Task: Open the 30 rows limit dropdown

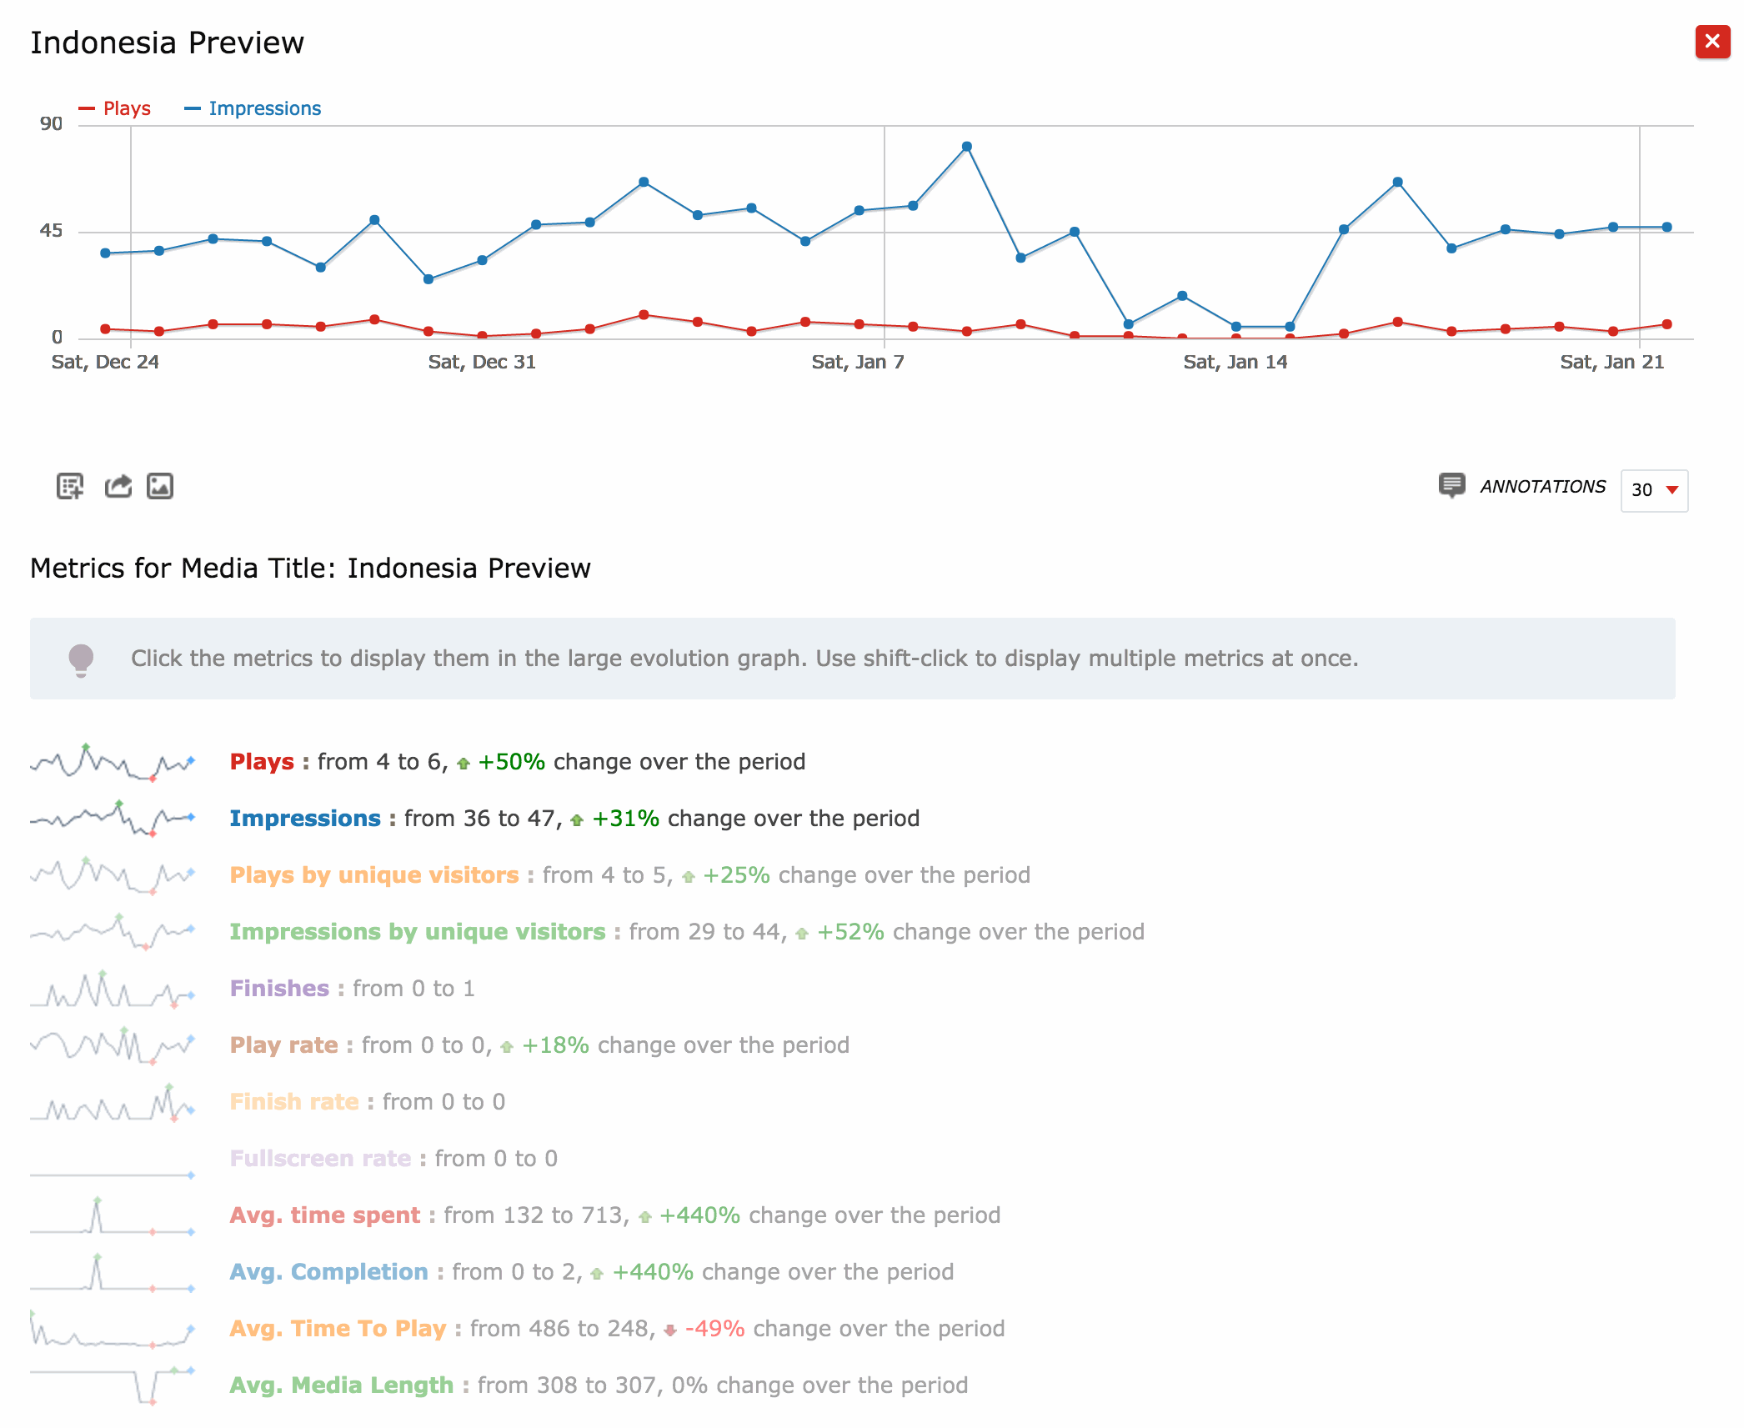Action: tap(1654, 490)
